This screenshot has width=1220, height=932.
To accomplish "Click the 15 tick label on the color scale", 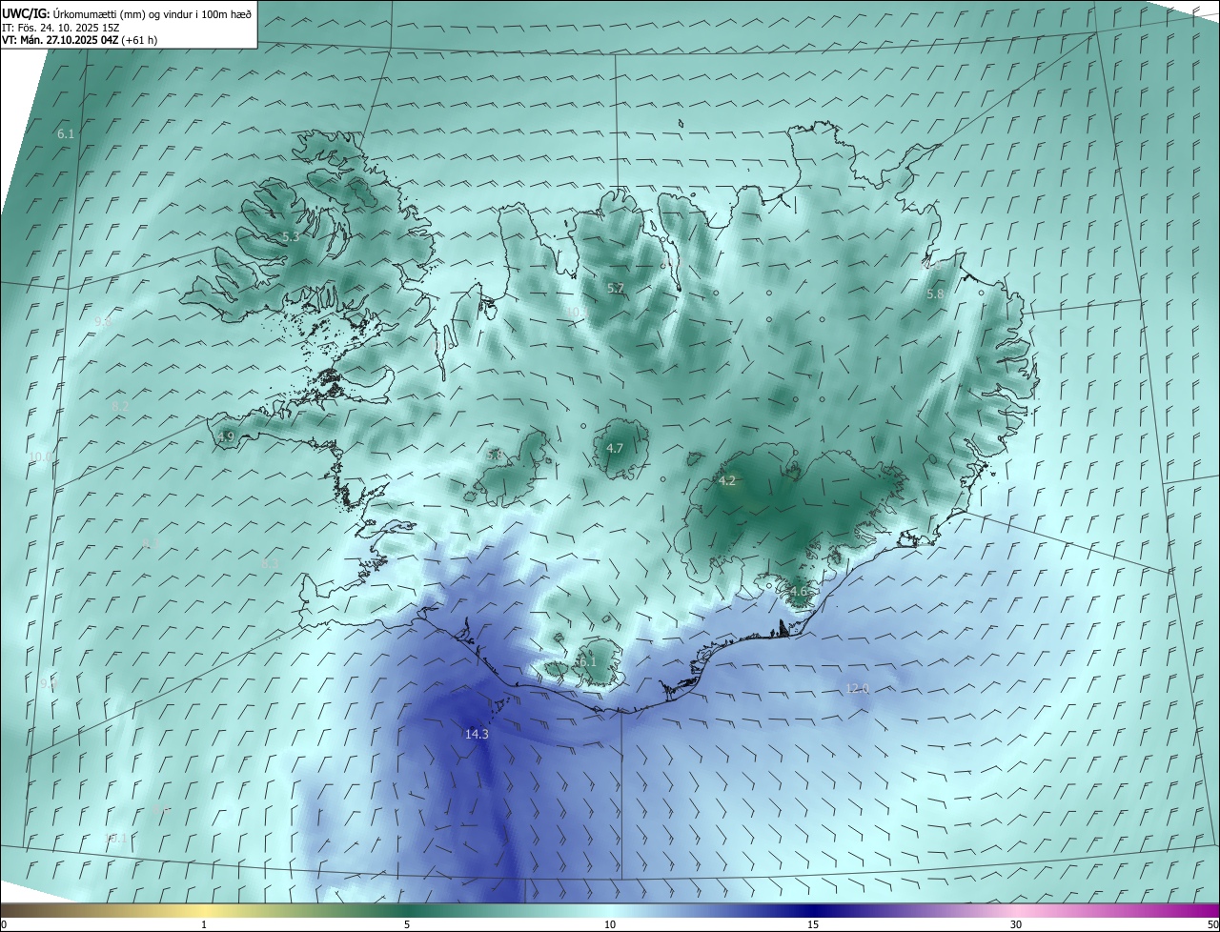I will point(813,924).
